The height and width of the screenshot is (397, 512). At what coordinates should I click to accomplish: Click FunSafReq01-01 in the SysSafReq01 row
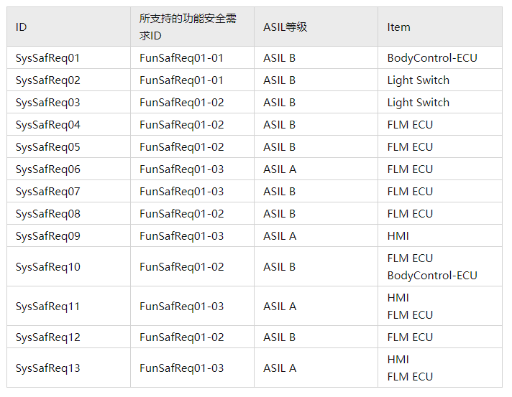pyautogui.click(x=181, y=58)
